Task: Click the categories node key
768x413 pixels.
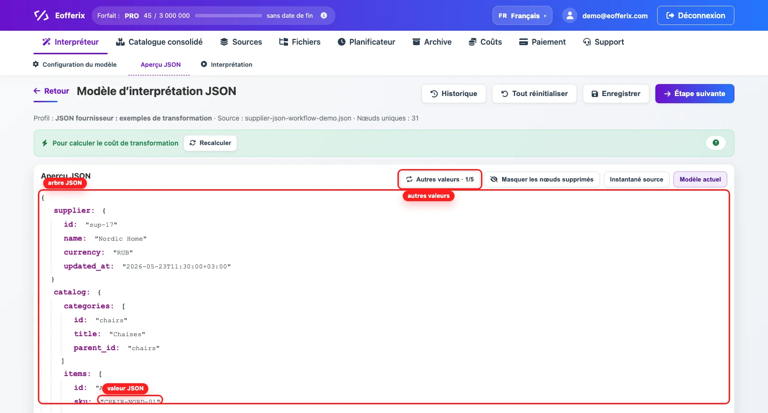Action: [x=89, y=306]
